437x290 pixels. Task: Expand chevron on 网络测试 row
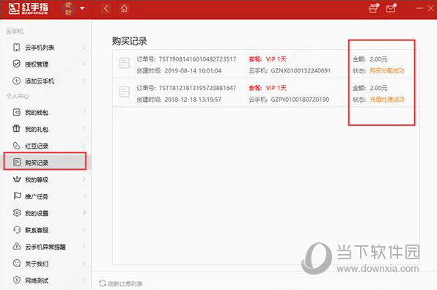click(84, 280)
